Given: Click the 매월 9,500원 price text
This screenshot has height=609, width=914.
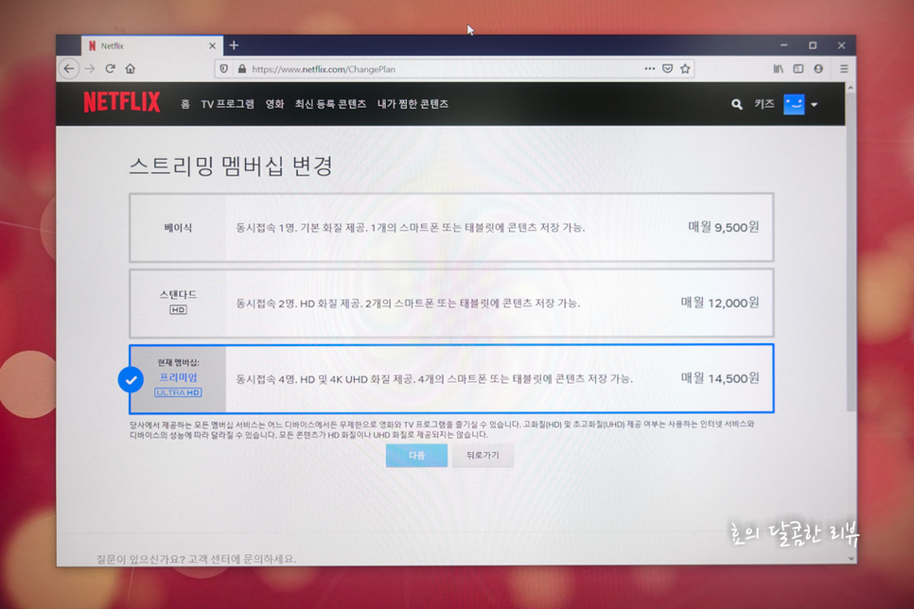Looking at the screenshot, I should click(724, 227).
